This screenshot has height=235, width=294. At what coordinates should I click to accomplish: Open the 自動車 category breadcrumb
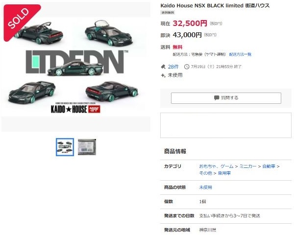pyautogui.click(x=269, y=166)
